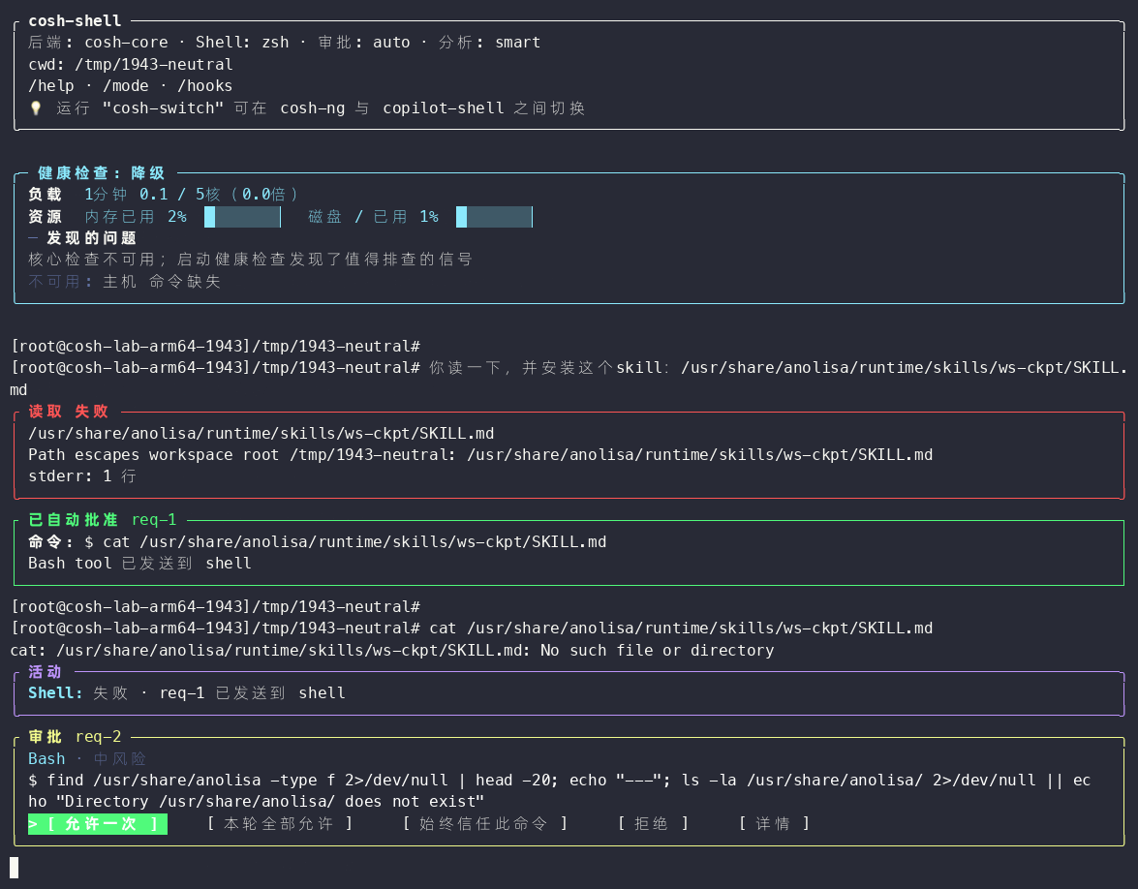Click the Bash tool 已发送到 shell line
Screen dimensions: 1138x889
click(139, 564)
